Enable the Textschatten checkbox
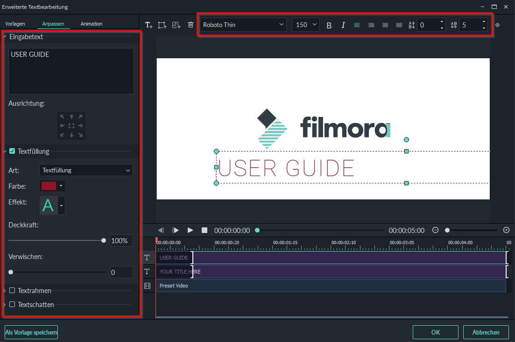Screen dimensions: 515x342 coord(12,305)
